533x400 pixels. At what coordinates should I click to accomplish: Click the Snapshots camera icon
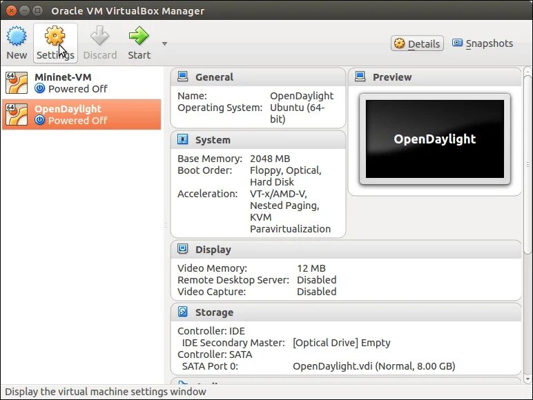[x=457, y=43]
